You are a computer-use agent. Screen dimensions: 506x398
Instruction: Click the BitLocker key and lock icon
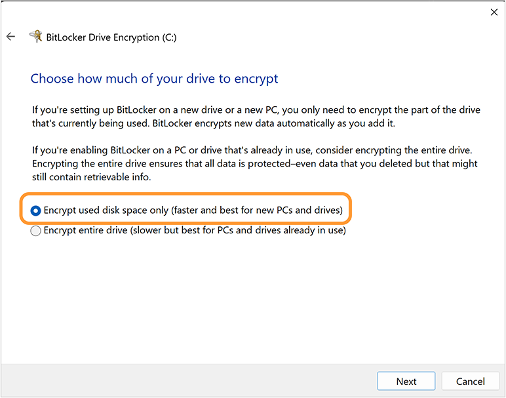(x=36, y=37)
